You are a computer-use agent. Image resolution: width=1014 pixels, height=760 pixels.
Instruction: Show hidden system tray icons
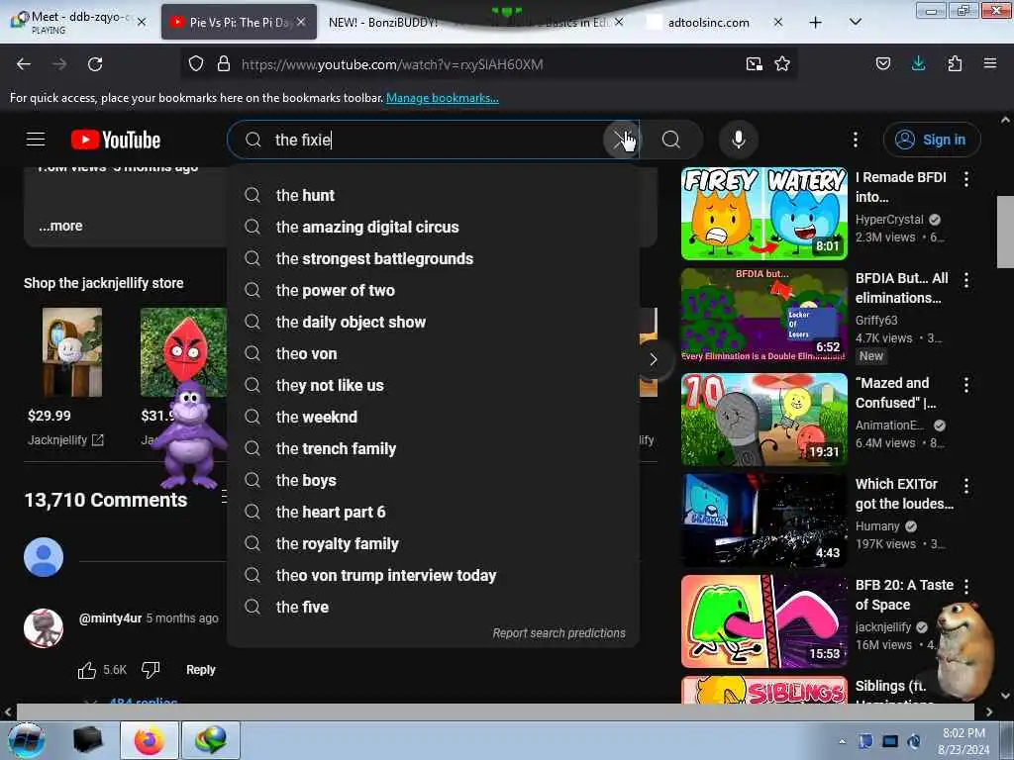[x=842, y=741]
